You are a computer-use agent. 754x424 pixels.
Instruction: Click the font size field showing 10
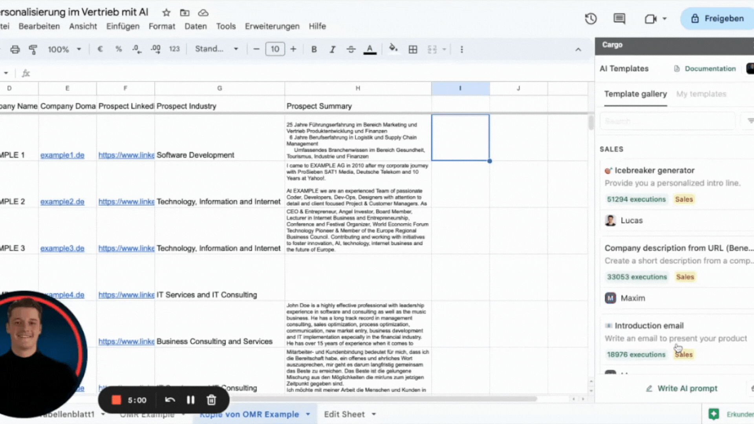coord(275,49)
